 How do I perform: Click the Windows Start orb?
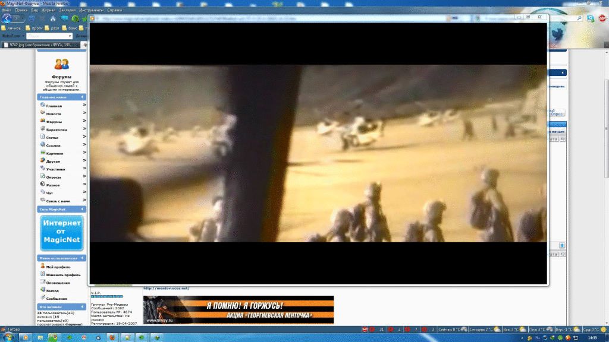[8, 337]
